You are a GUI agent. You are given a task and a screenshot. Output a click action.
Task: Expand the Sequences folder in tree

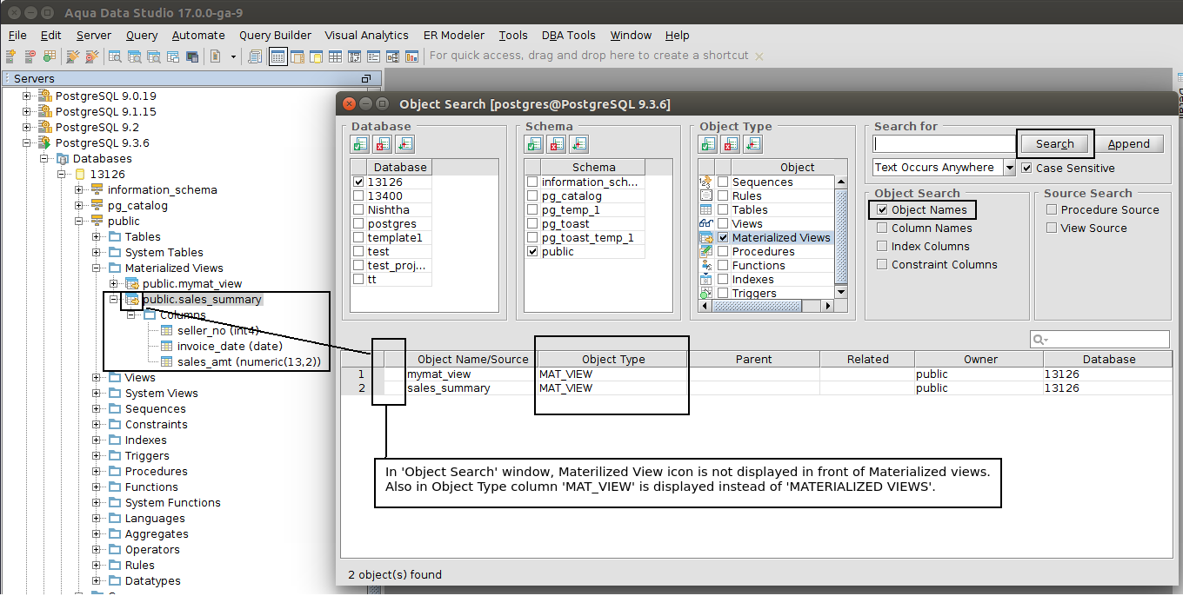click(96, 409)
